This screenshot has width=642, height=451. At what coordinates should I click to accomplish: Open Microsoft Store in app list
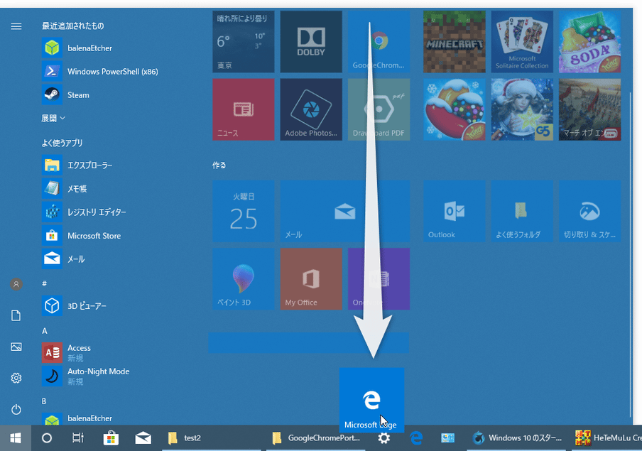click(x=82, y=236)
